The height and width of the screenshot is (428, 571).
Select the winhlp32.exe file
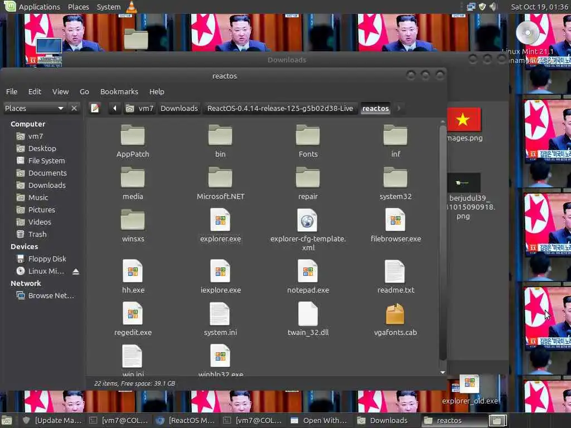[220, 360]
